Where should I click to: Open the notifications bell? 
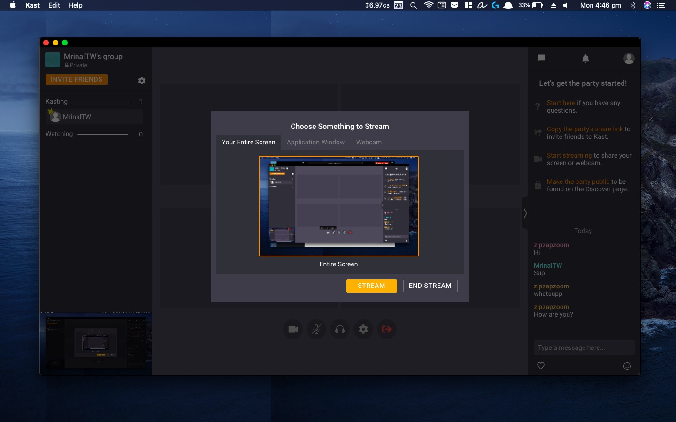(585, 59)
